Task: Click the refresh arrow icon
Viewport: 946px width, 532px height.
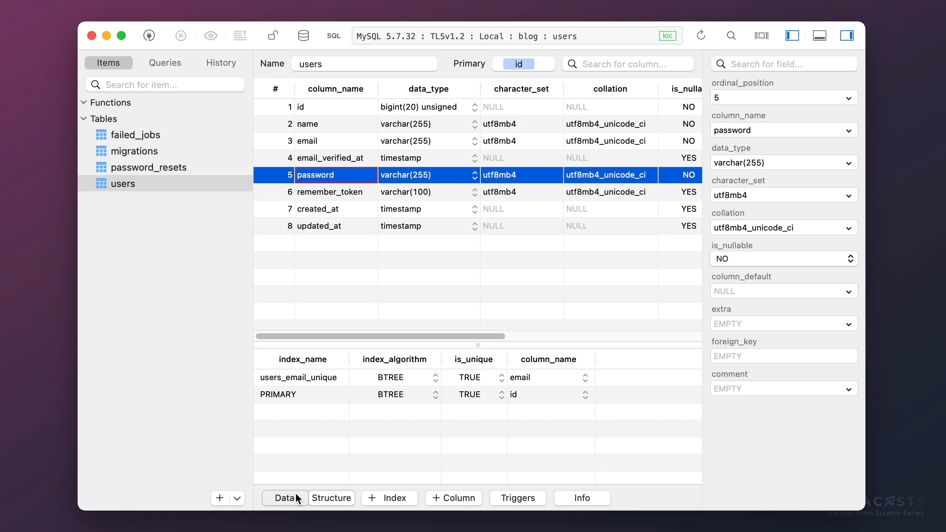Action: [x=701, y=35]
